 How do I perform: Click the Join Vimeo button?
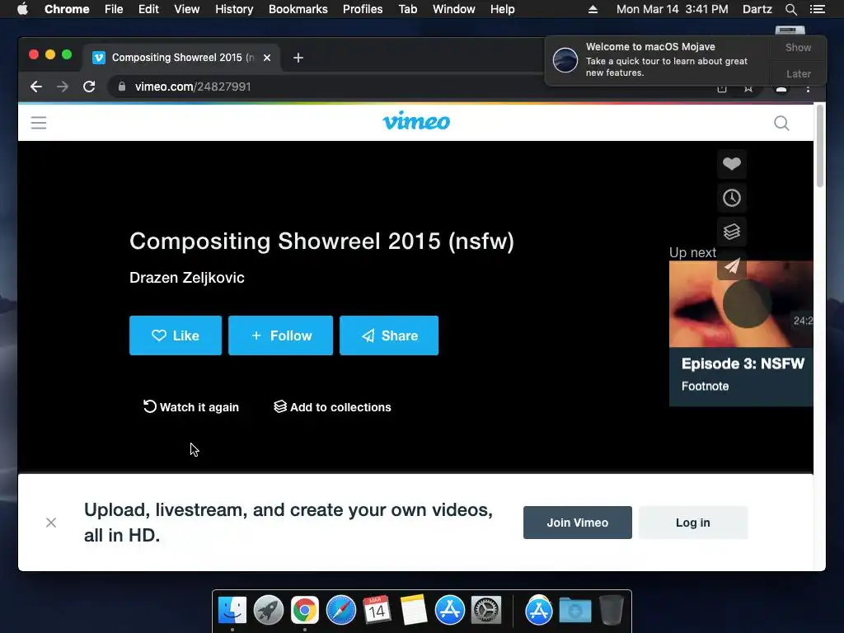(x=578, y=523)
